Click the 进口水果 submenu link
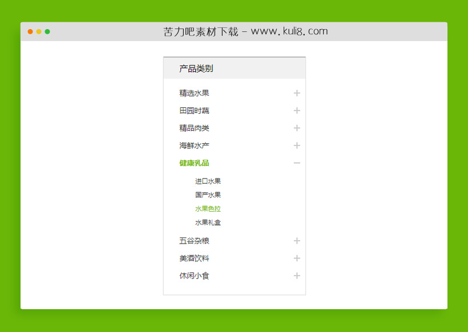This screenshot has height=332, width=468. click(208, 181)
